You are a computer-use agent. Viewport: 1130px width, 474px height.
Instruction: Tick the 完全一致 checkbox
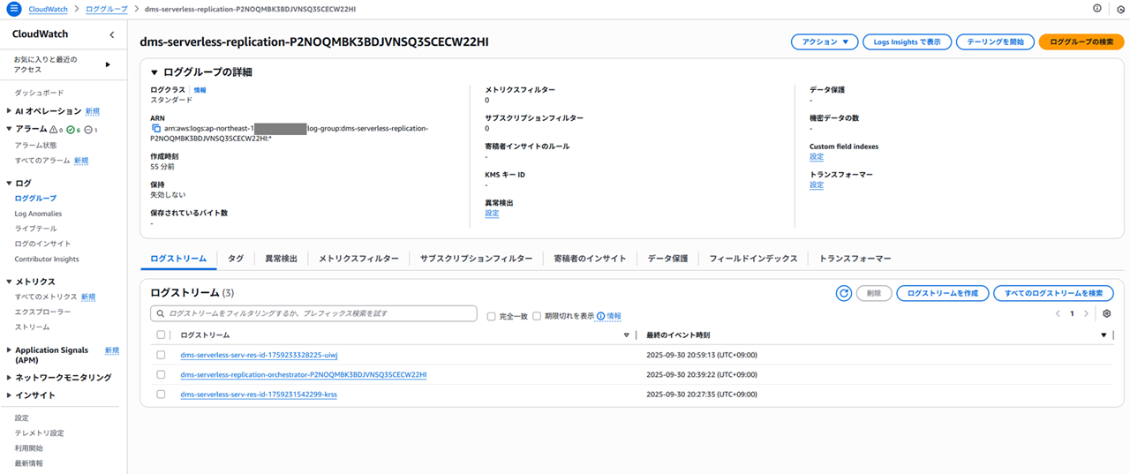coord(492,316)
